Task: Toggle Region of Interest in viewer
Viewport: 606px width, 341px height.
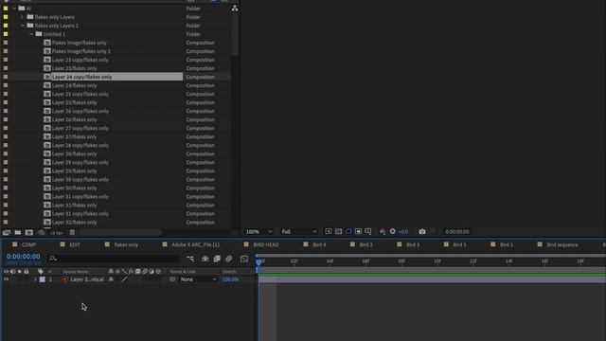Action: coord(358,231)
